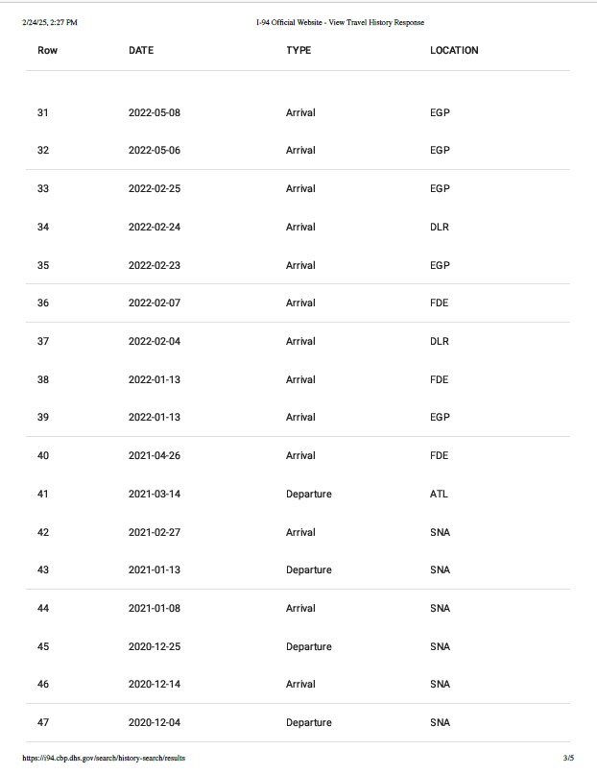This screenshot has height=774, width=597.
Task: Click the DLR location in row 34
Action: (x=440, y=227)
